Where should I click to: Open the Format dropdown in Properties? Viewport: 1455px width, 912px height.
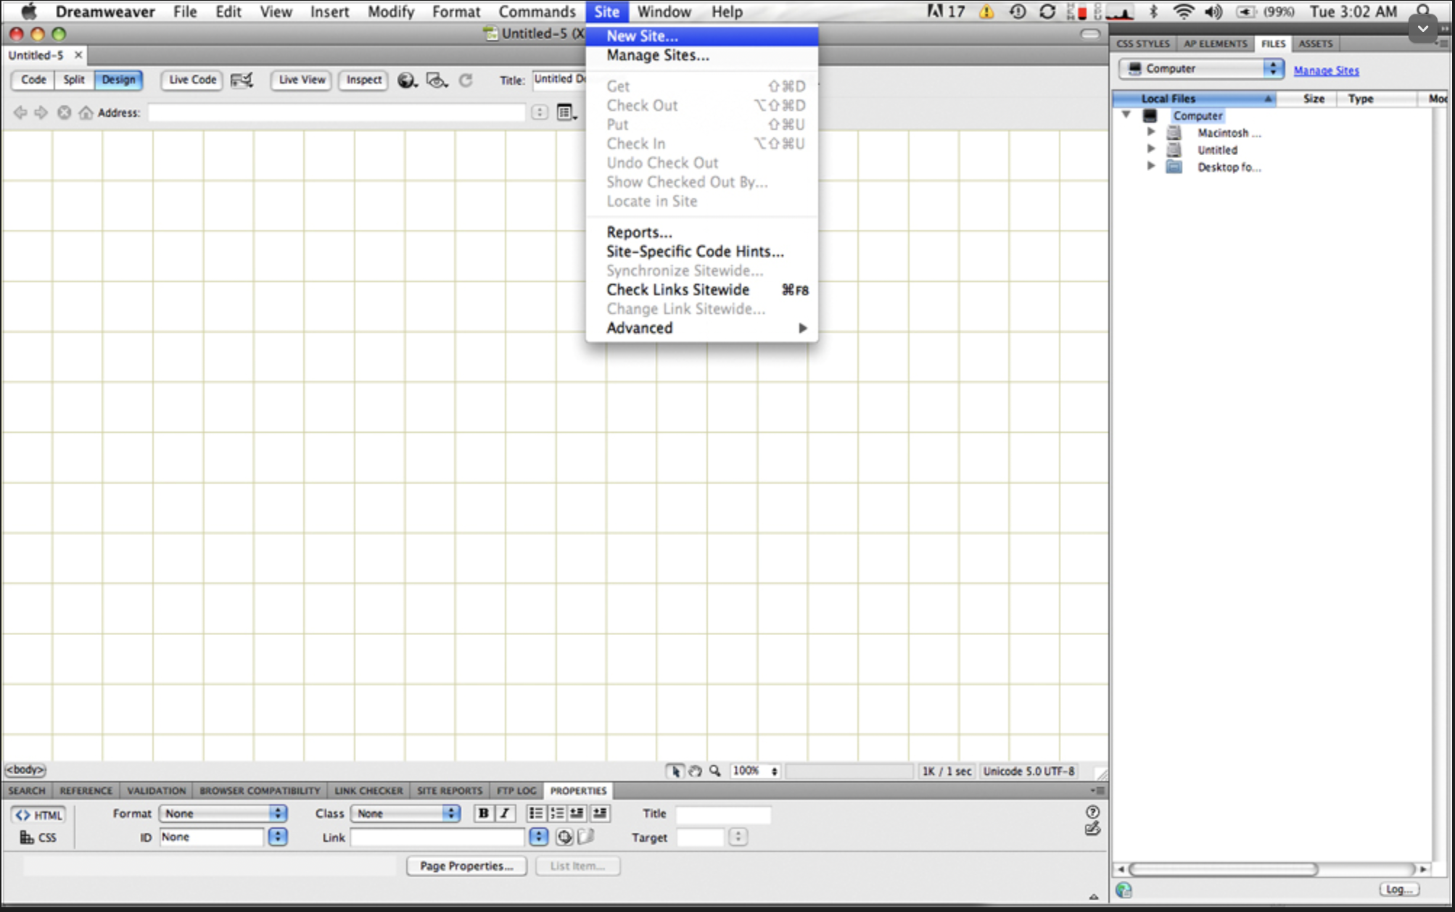pyautogui.click(x=223, y=813)
